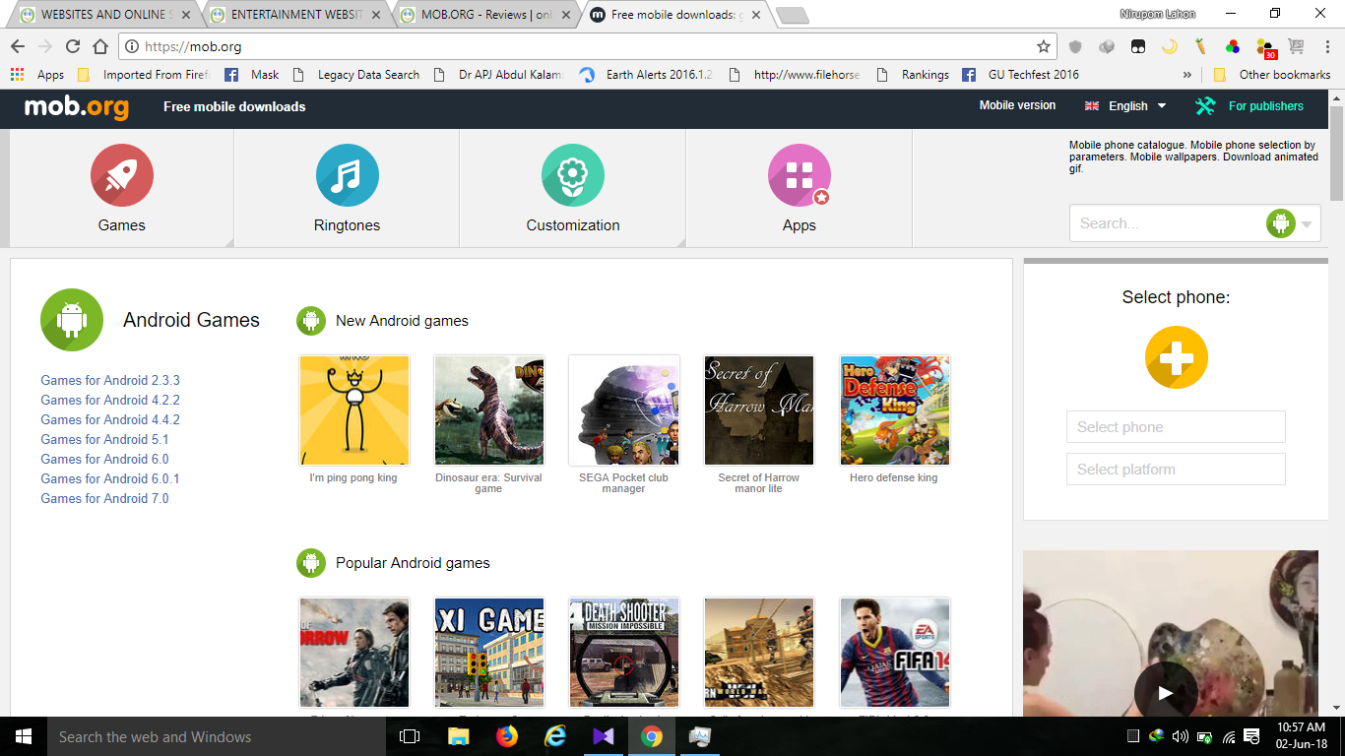
Task: Open Secret of Harrow manor lite thumbnail
Action: tap(759, 410)
